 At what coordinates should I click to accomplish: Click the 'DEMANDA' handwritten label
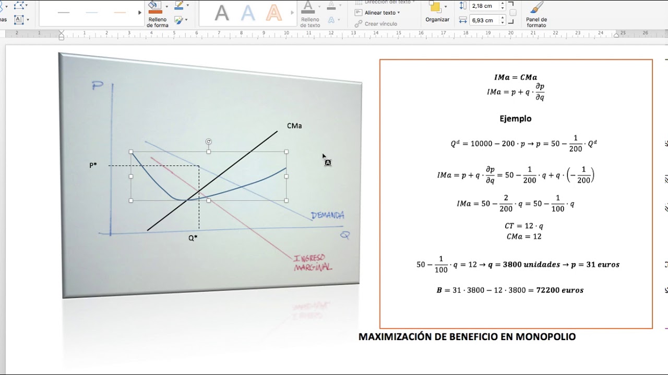click(328, 215)
